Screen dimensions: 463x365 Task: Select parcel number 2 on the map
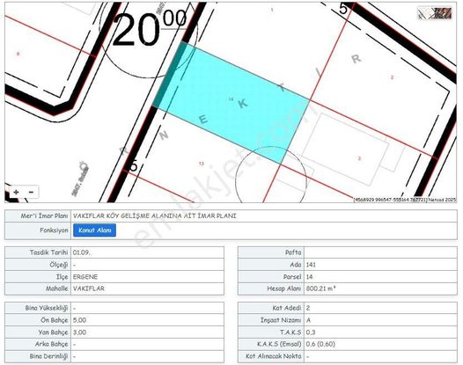pos(392,77)
